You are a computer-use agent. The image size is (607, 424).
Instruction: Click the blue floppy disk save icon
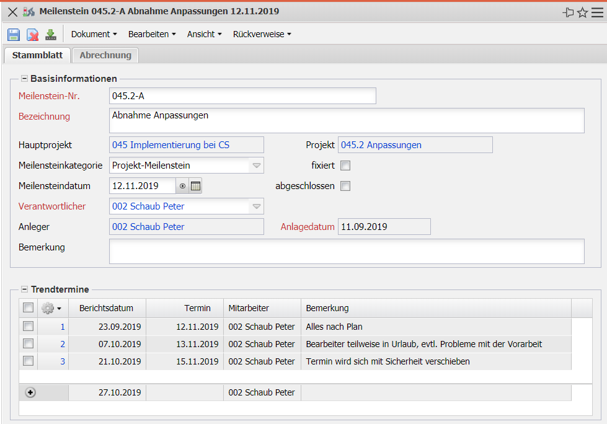pyautogui.click(x=14, y=35)
